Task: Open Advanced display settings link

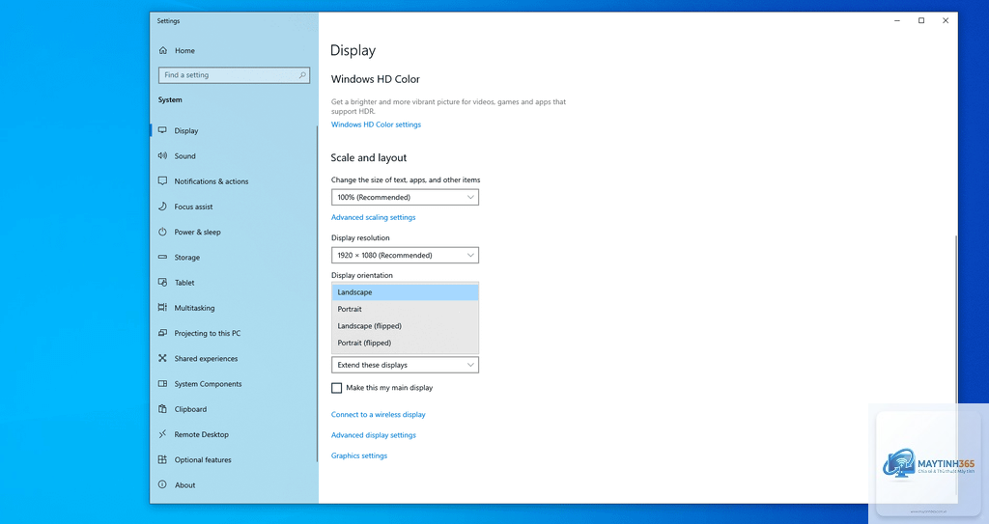Action: click(x=374, y=435)
